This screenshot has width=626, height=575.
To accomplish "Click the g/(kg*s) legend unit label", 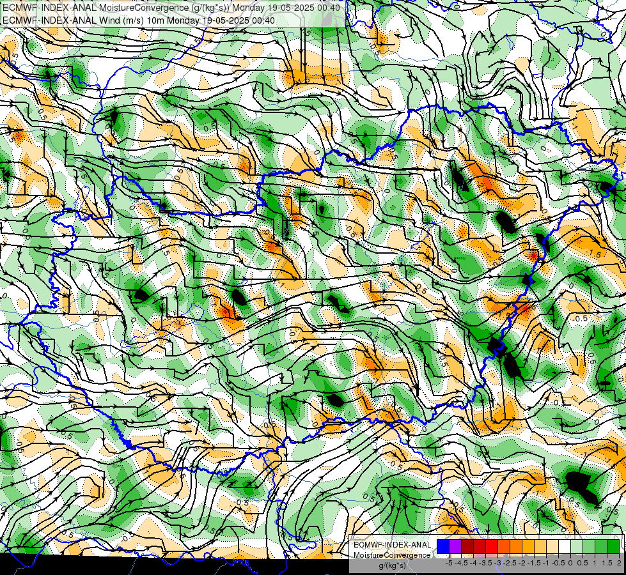I will [392, 565].
